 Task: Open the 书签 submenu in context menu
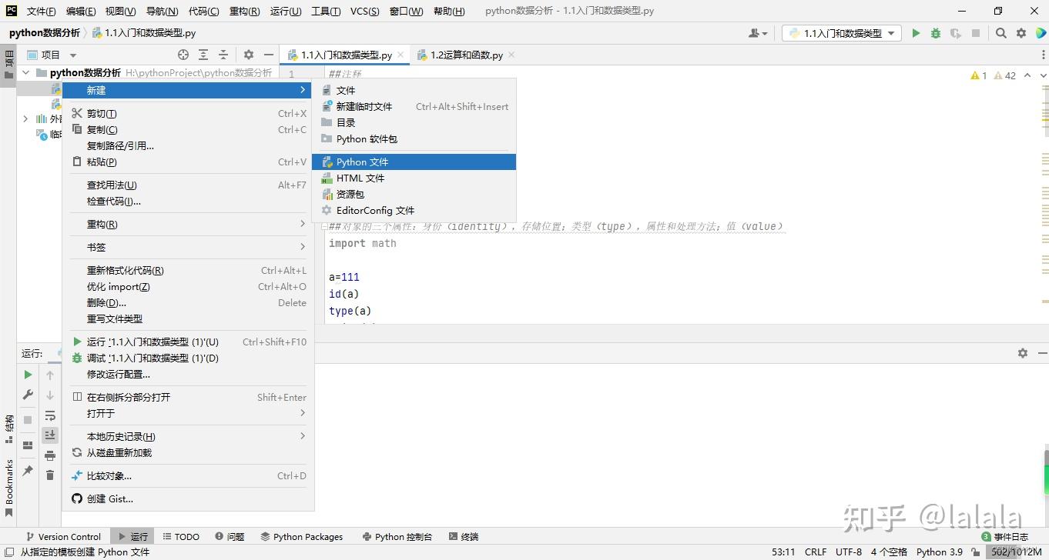point(189,248)
